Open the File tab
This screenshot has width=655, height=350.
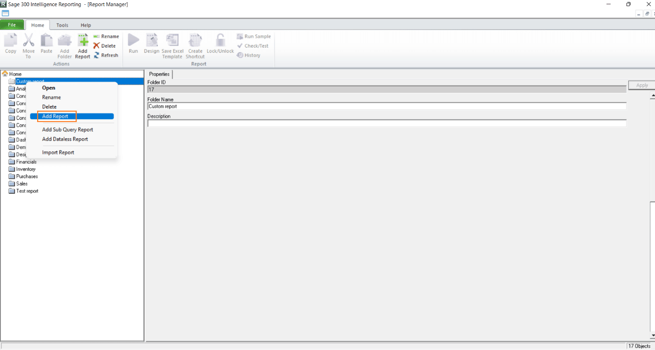click(12, 24)
